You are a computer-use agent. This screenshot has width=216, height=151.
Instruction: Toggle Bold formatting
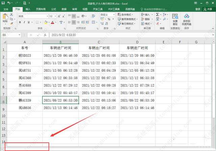[20, 22]
